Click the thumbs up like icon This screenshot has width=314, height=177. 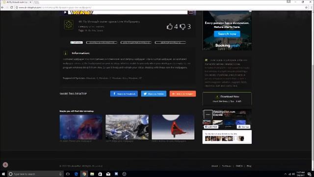point(169,27)
